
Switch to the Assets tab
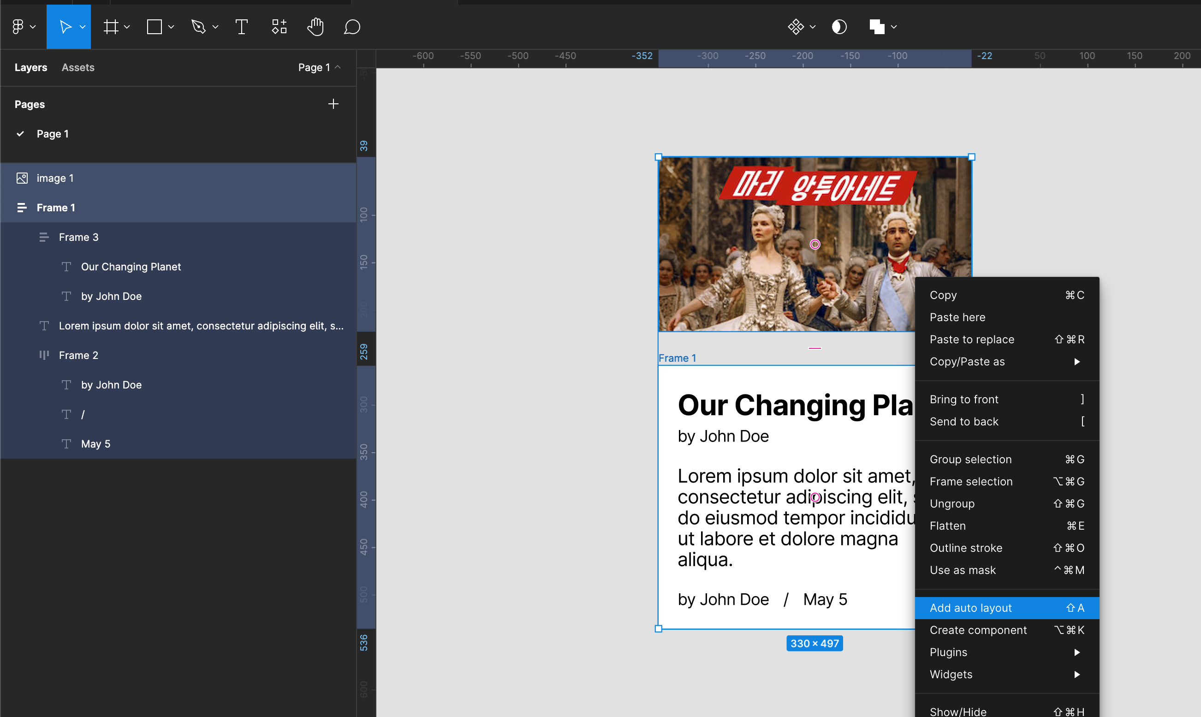point(78,68)
